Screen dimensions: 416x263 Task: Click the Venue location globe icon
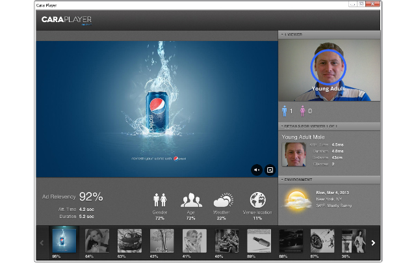[x=257, y=200]
